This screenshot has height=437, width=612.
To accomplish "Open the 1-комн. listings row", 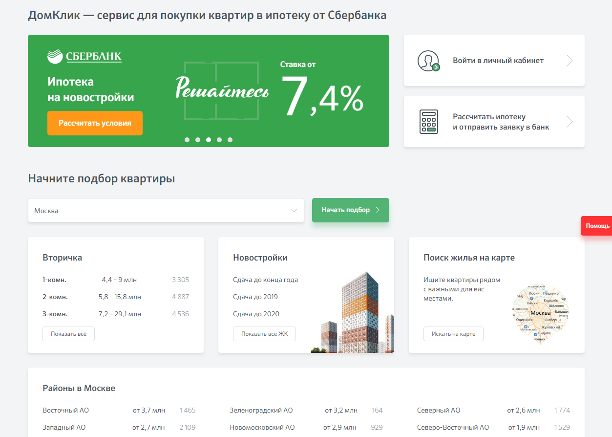I will coord(55,280).
